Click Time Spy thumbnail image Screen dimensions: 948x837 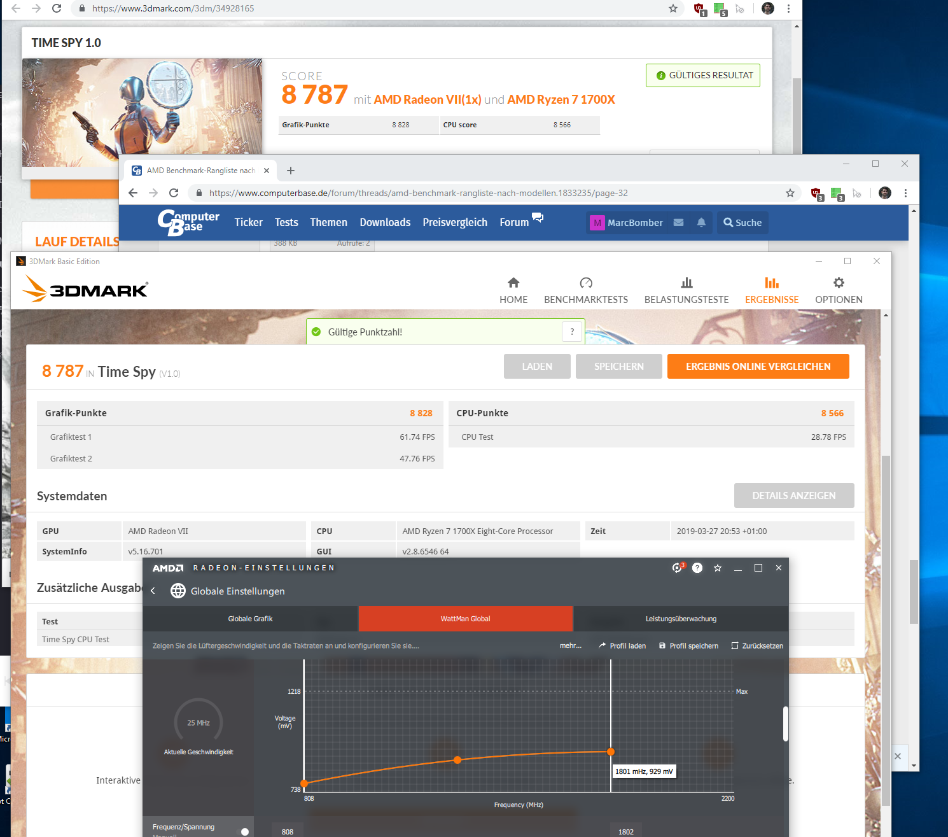(143, 113)
